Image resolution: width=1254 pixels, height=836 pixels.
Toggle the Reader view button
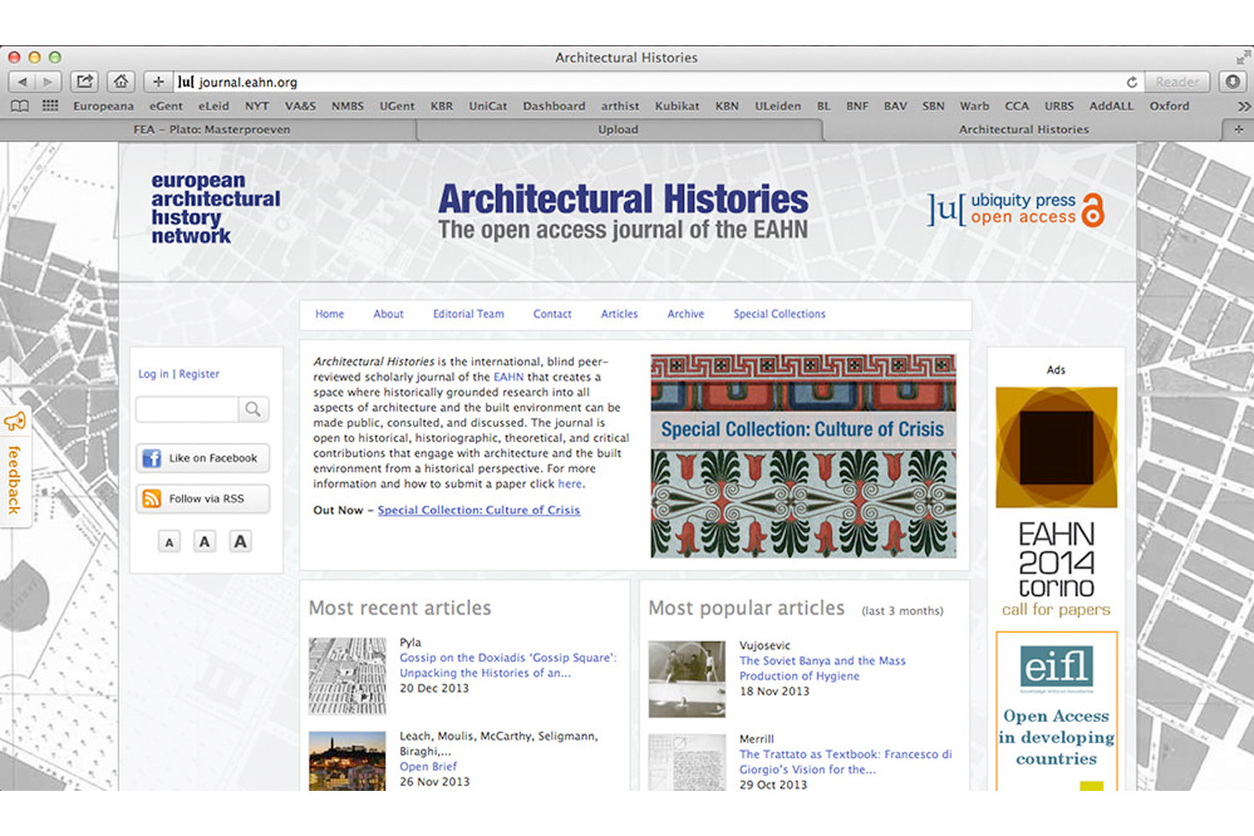pos(1176,82)
